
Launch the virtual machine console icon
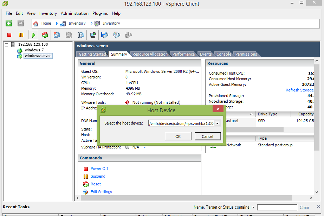point(93,35)
